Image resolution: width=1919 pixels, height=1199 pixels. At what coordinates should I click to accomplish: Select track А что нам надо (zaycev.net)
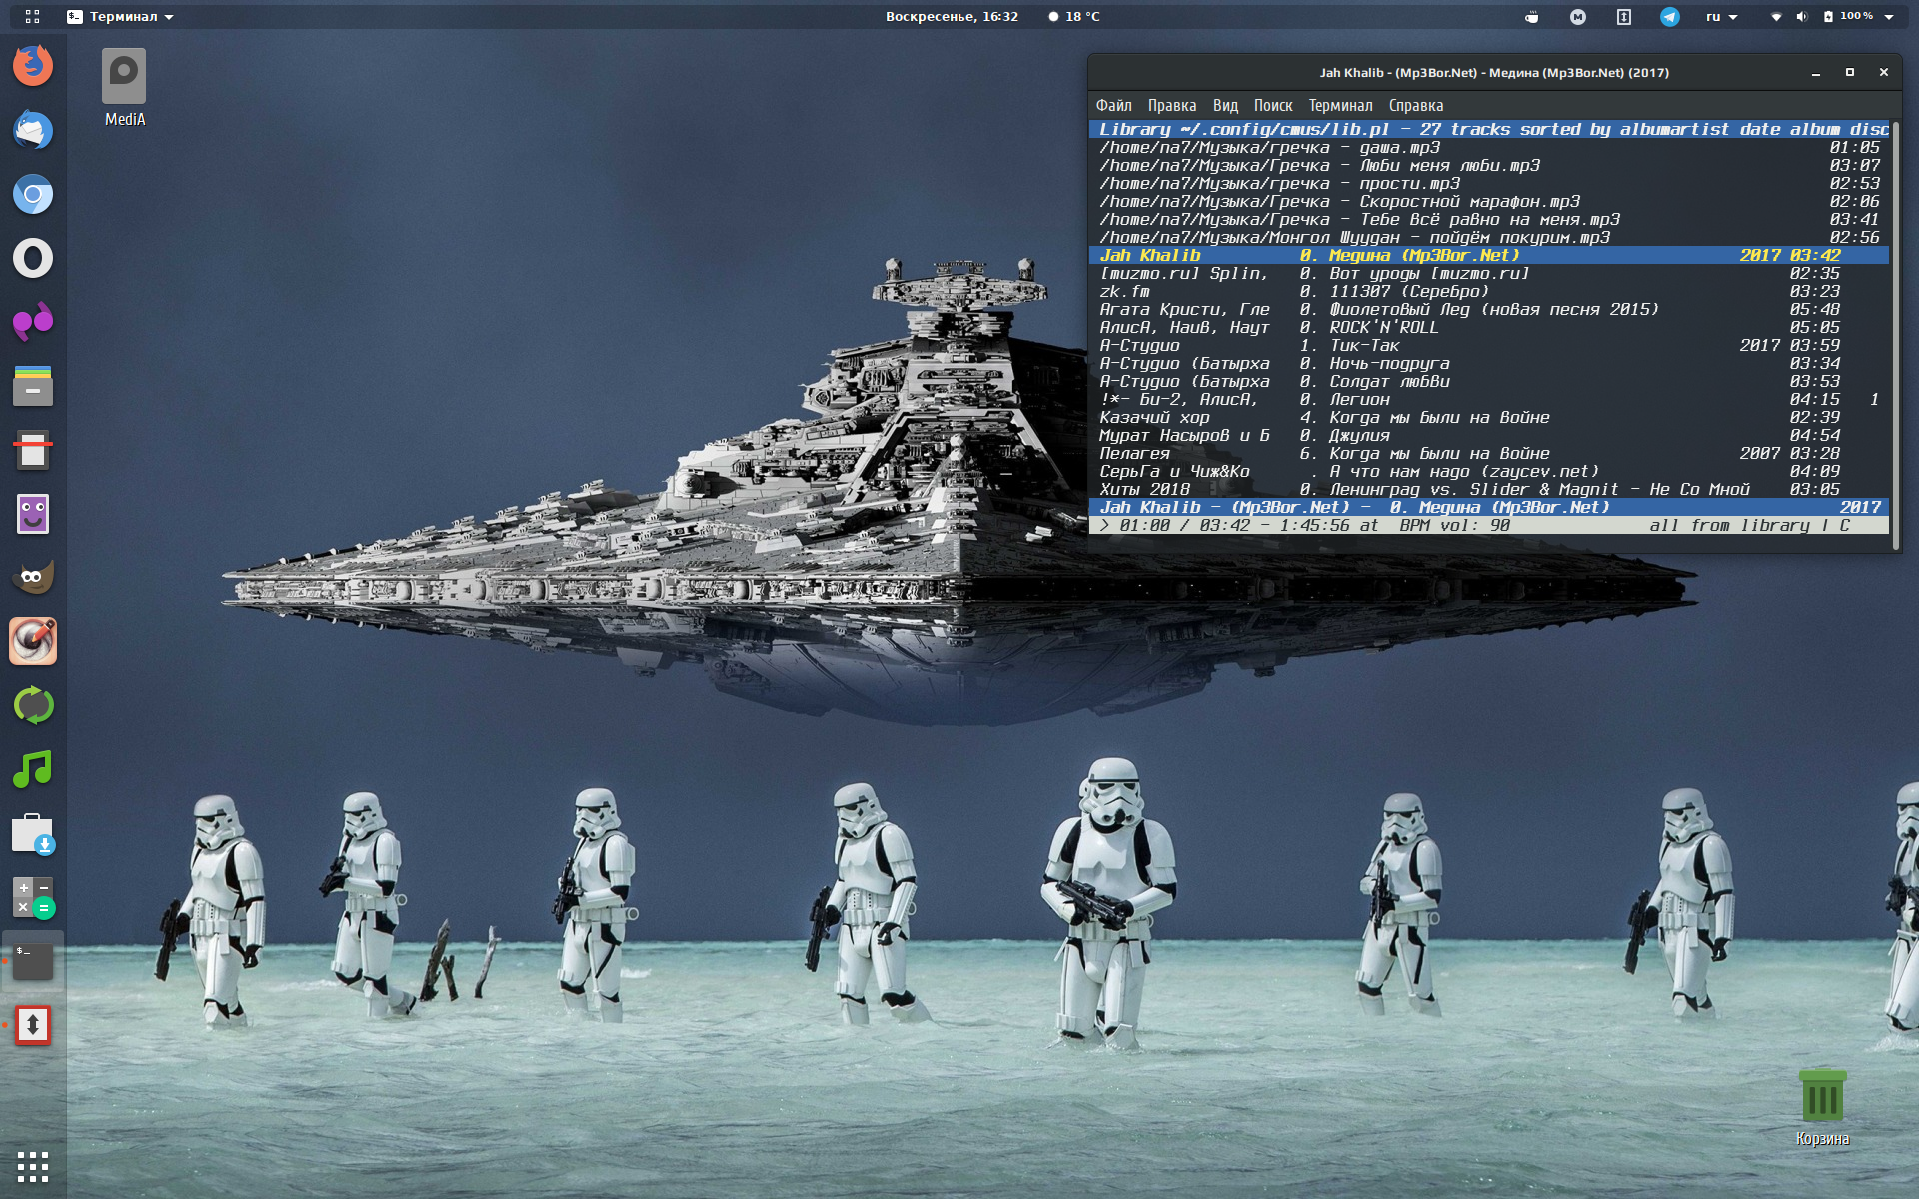(x=1489, y=471)
